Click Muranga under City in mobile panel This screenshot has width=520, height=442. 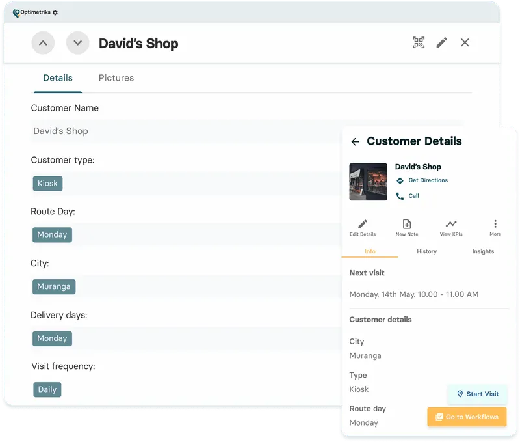pyautogui.click(x=365, y=355)
